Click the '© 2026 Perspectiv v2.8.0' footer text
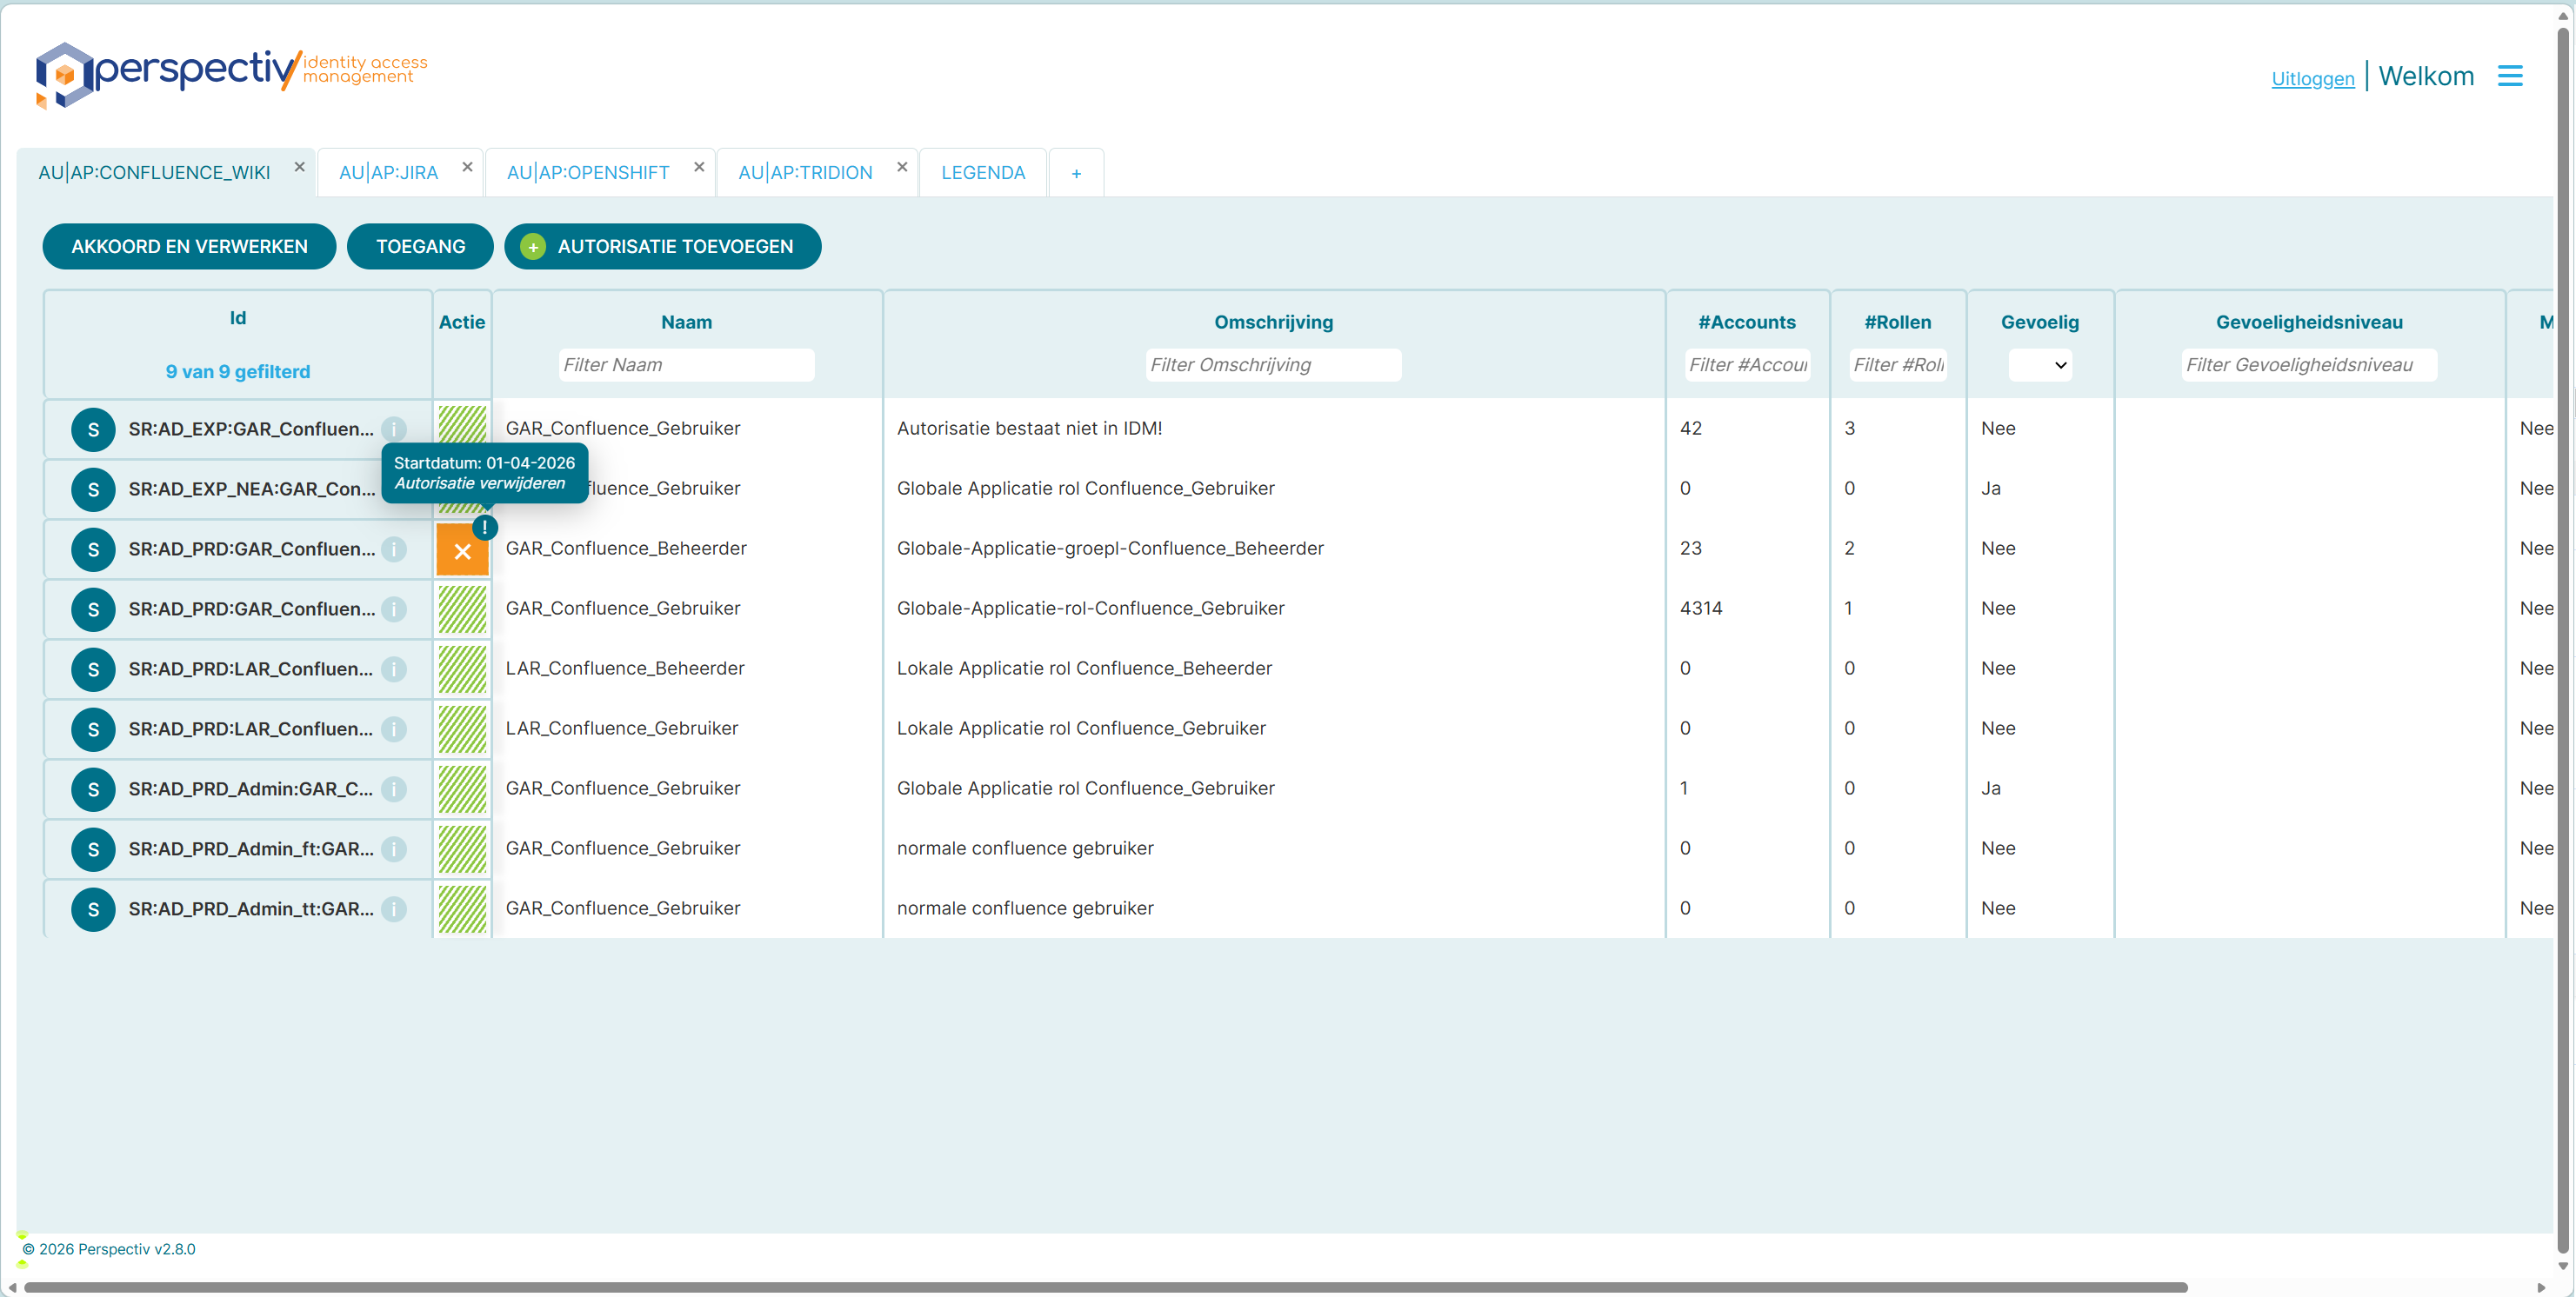The width and height of the screenshot is (2576, 1297). pos(109,1249)
